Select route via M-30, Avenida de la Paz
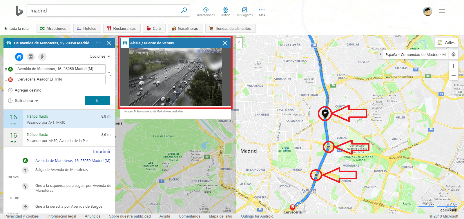This screenshot has width=464, height=219. [x=59, y=137]
